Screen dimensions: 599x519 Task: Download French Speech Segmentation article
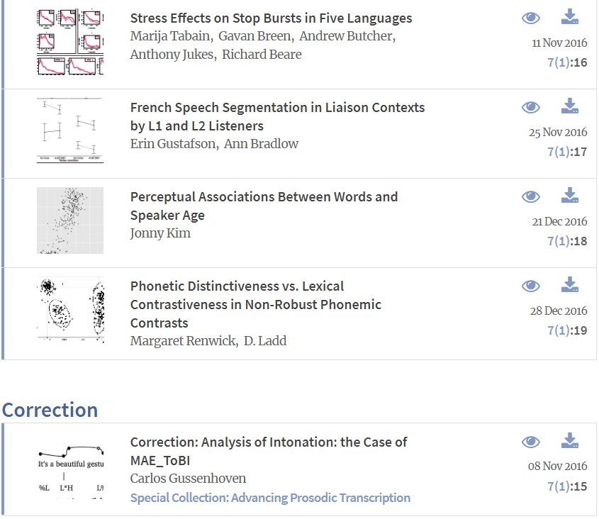[570, 106]
